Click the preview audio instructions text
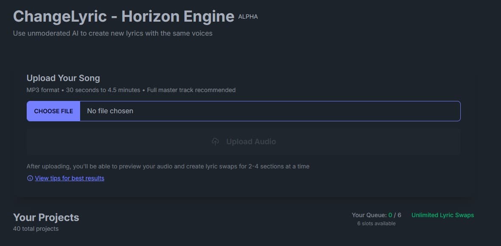This screenshot has height=246, width=501. click(x=167, y=166)
